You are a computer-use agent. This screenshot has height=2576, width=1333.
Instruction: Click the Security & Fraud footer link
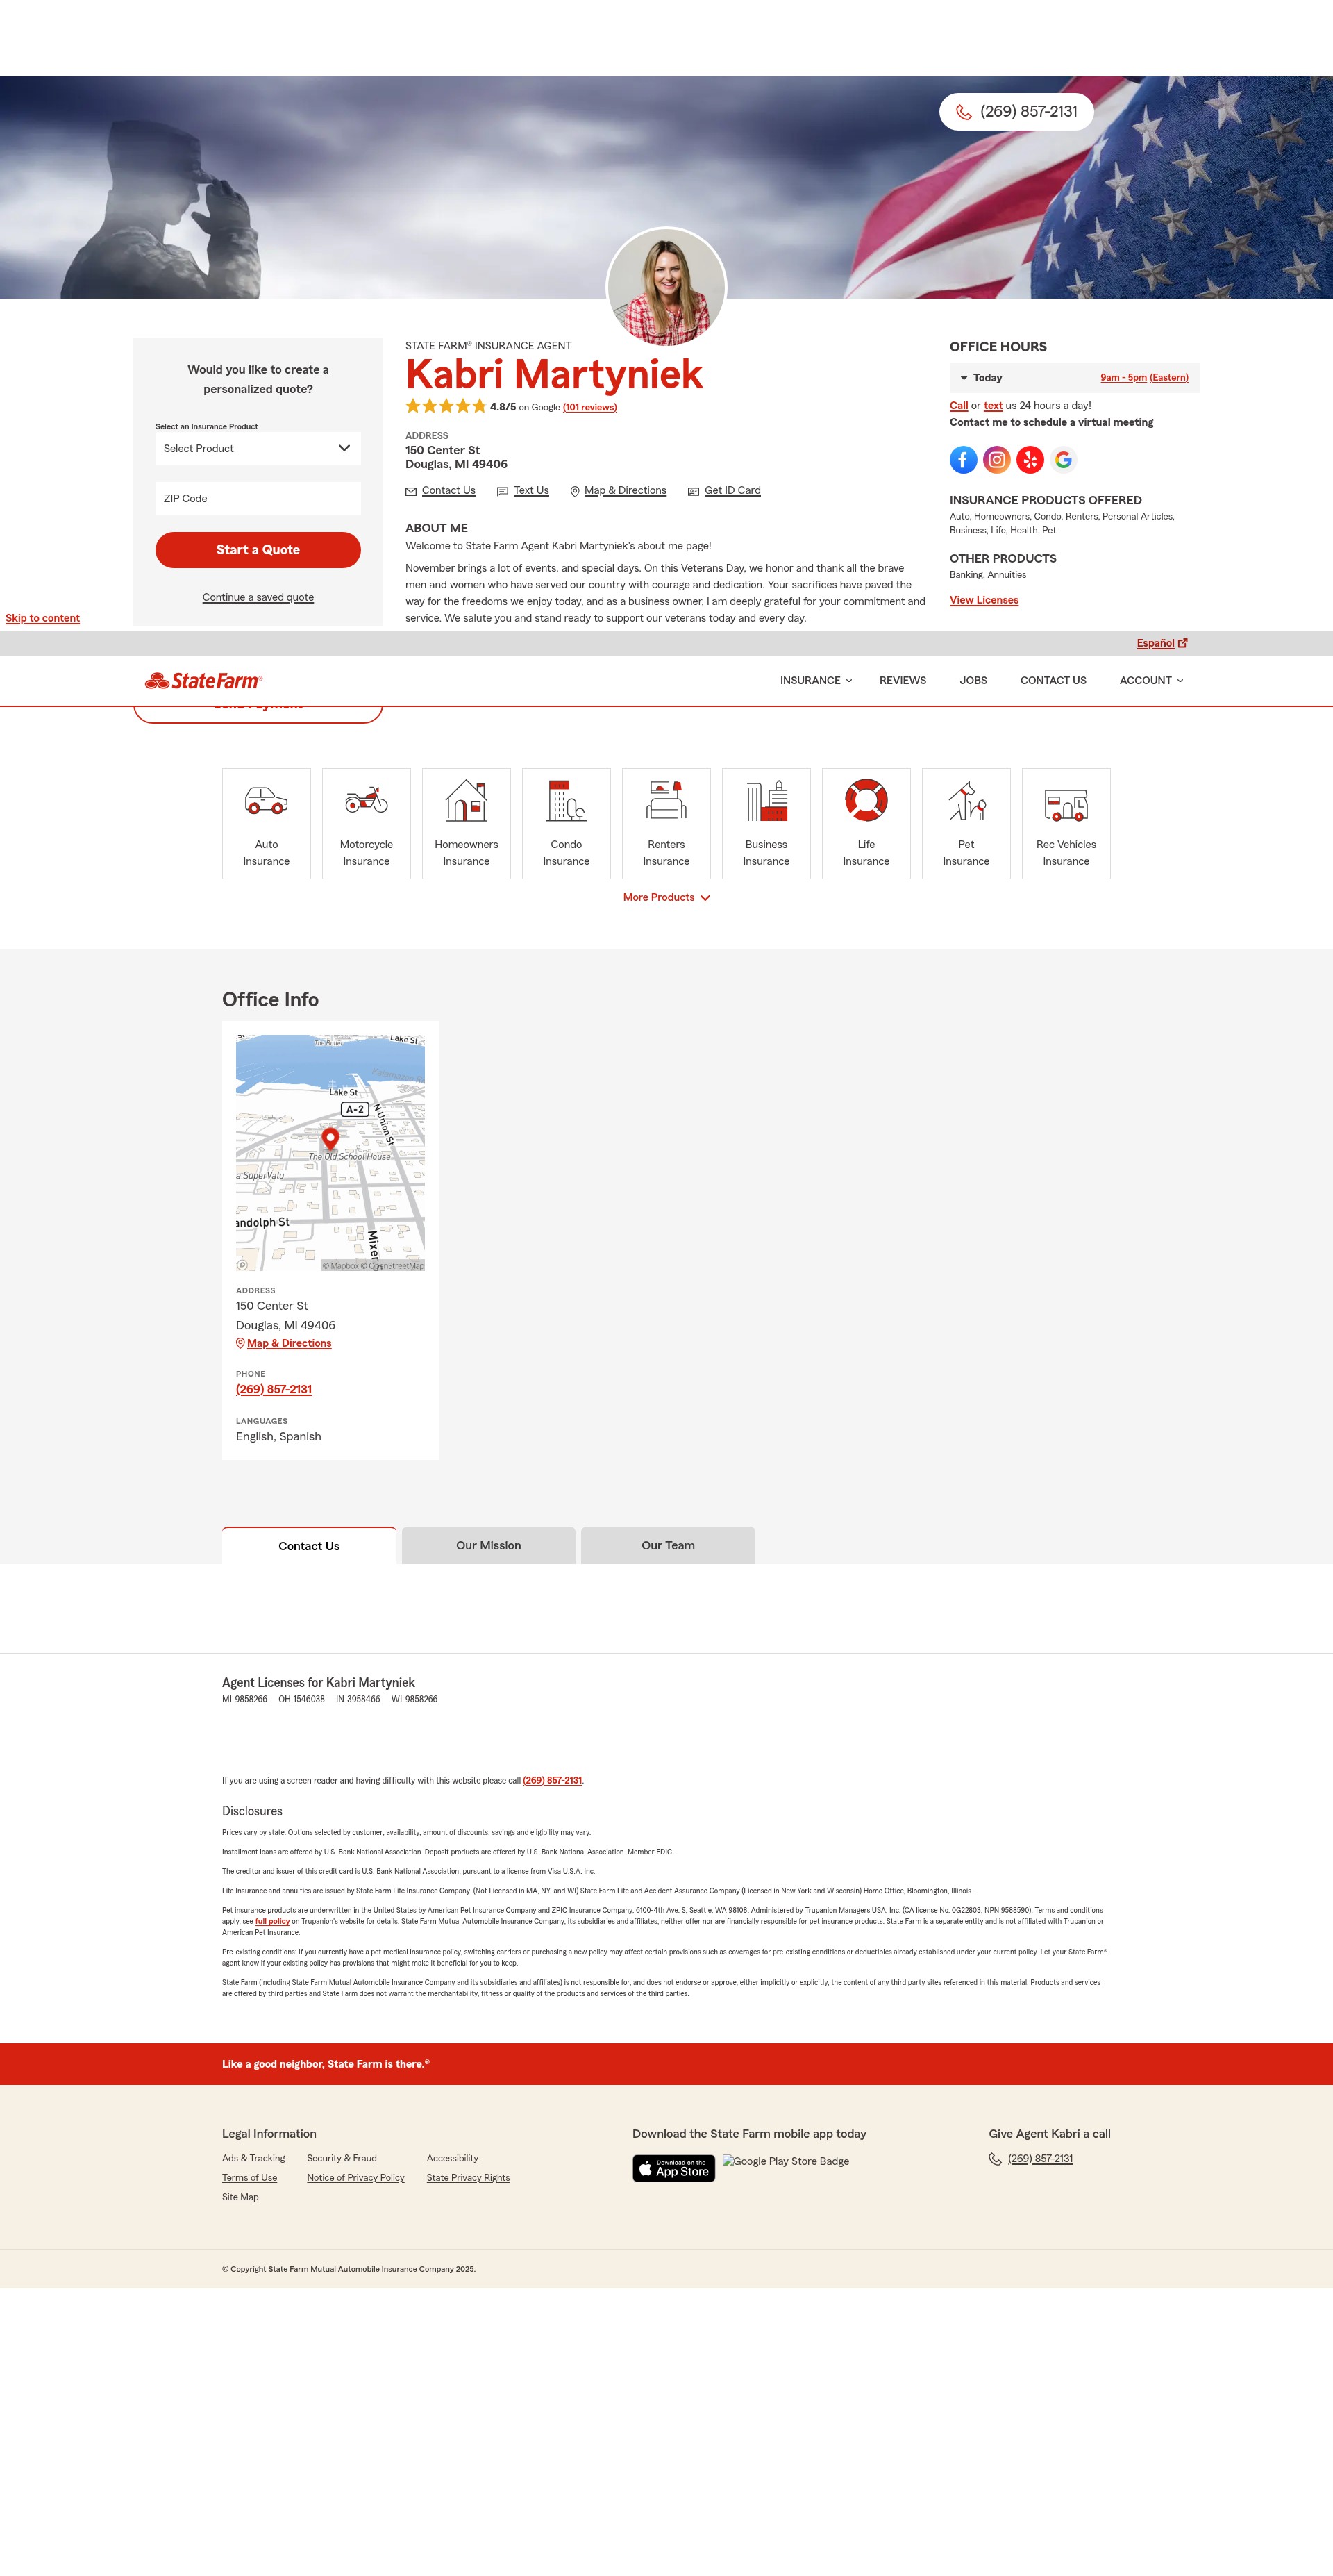point(342,2158)
